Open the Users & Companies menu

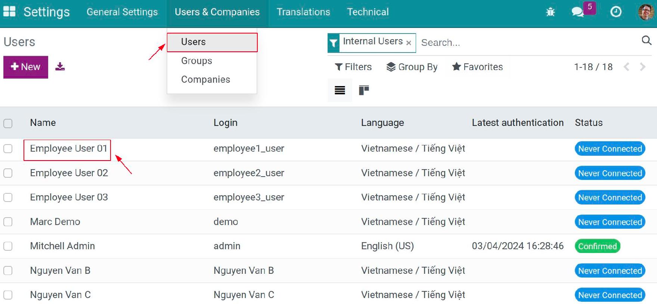pos(217,12)
